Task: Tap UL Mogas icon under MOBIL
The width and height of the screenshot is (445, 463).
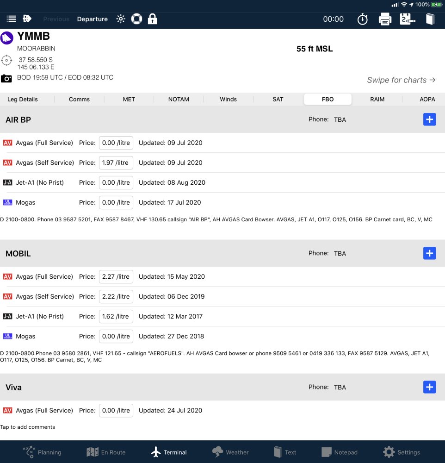Action: [x=8, y=336]
